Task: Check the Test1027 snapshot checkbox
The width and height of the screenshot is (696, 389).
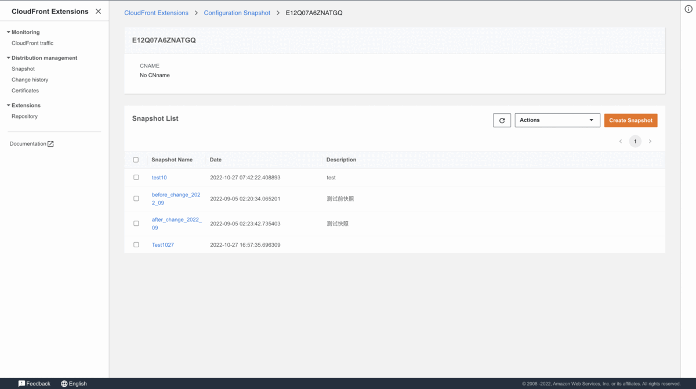Action: pyautogui.click(x=136, y=245)
